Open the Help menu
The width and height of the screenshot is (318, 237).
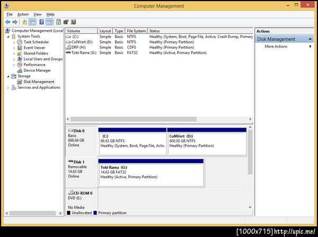pyautogui.click(x=50, y=14)
